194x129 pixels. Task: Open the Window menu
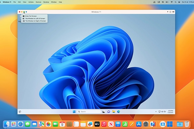[x=54, y=2]
